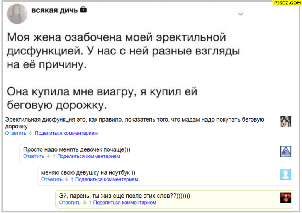Share the 'меняю свою девушку на ноутбук' comment

(x=107, y=179)
